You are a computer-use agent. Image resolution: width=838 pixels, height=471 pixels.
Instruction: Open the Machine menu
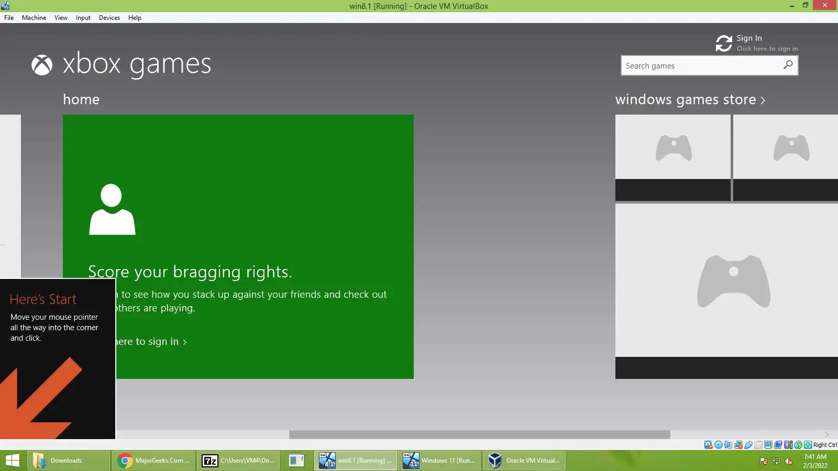(x=34, y=18)
